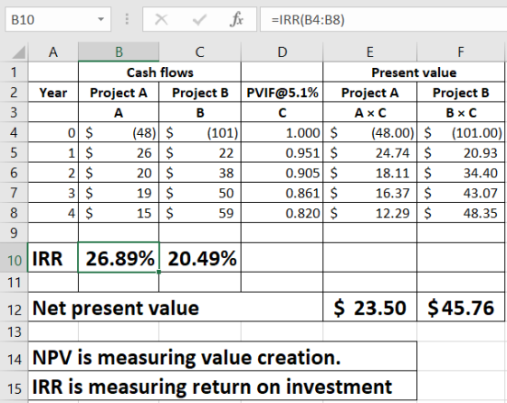Click 'Project B' cell in column C
The width and height of the screenshot is (507, 403).
pos(200,92)
